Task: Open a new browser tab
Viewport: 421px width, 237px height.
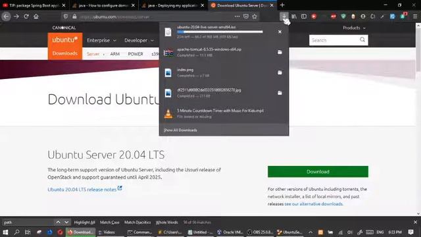Action: [x=282, y=5]
